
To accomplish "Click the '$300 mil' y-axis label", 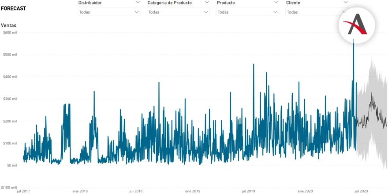I will 10,99.
